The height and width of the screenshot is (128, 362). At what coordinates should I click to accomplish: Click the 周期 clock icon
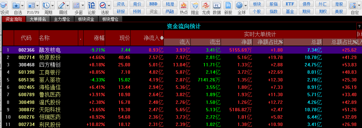(46, 5)
